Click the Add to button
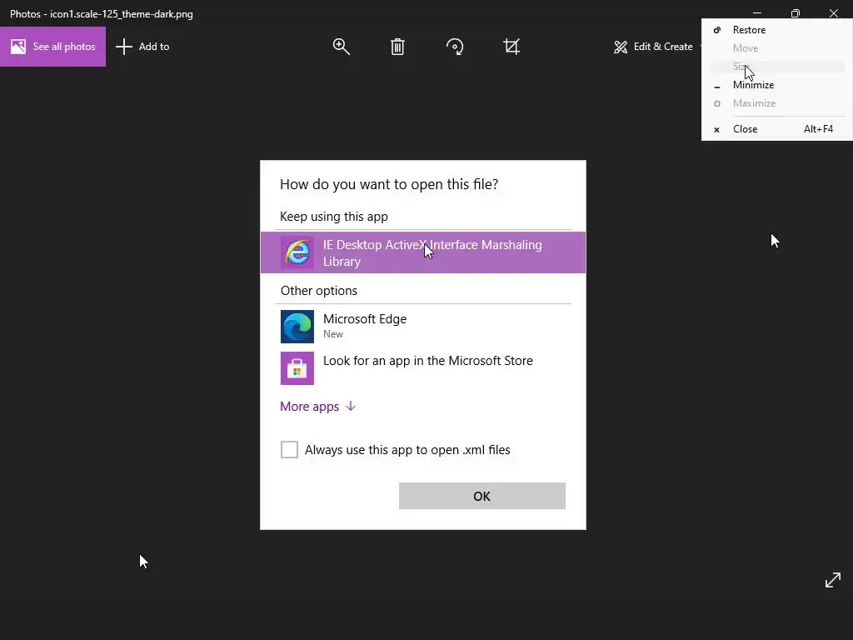 (142, 47)
